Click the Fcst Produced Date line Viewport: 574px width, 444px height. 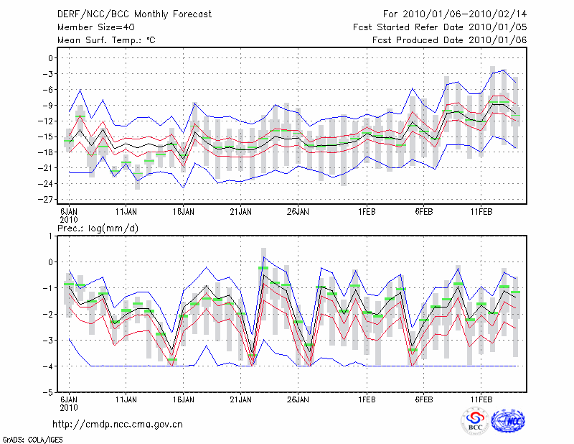[449, 40]
